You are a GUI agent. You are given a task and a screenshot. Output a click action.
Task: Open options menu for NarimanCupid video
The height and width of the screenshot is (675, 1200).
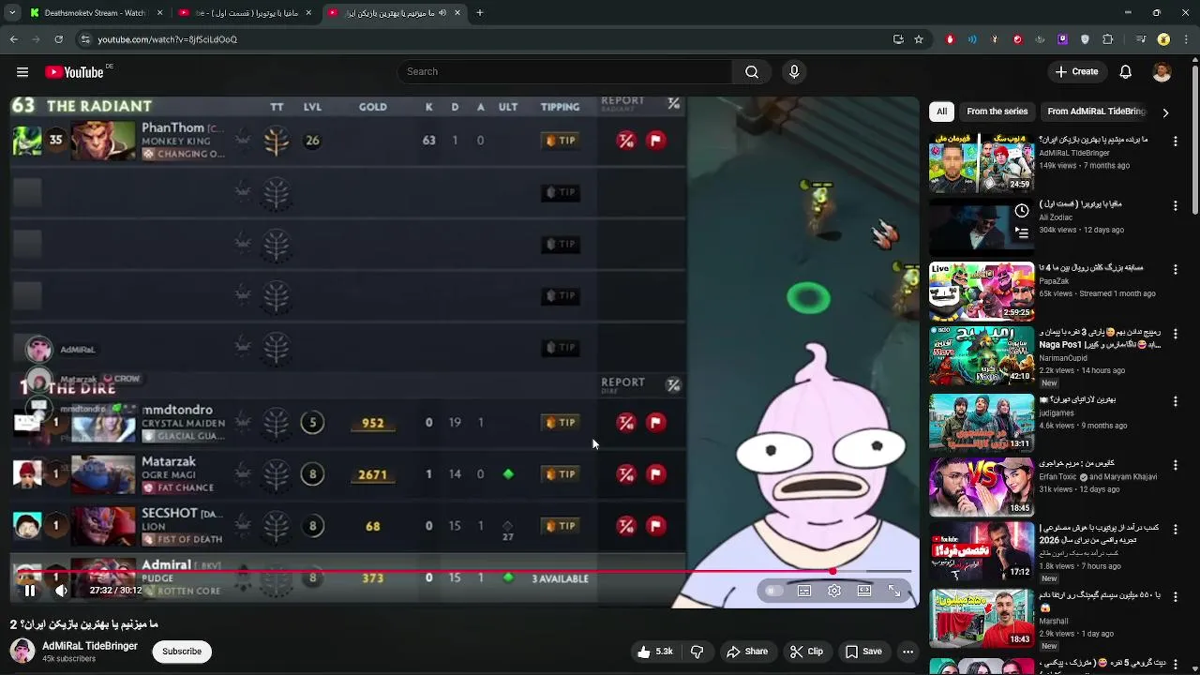1176,334
